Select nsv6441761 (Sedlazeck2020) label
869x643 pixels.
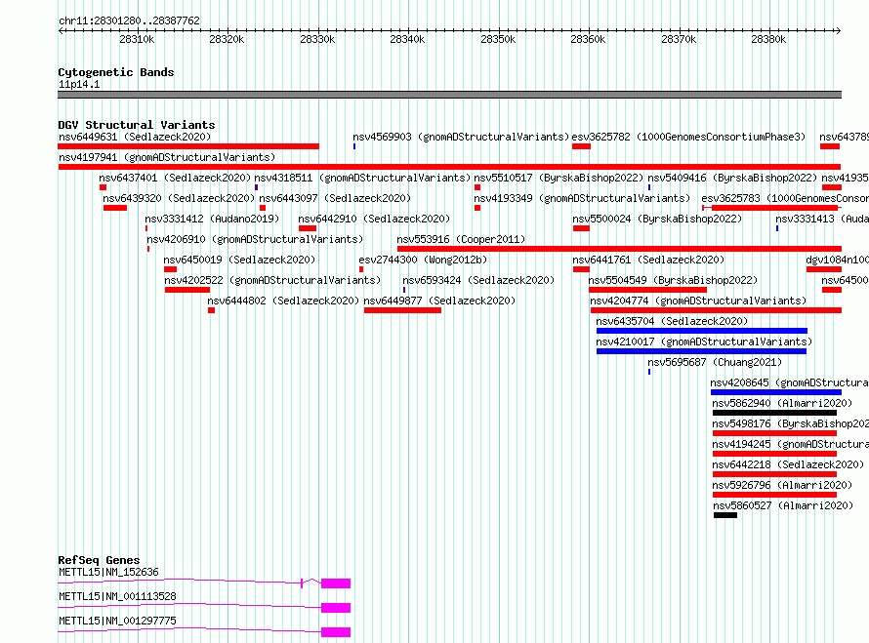pos(648,260)
